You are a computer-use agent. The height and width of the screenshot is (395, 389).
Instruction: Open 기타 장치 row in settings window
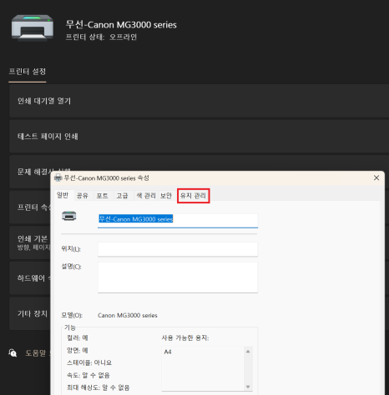[x=30, y=313]
